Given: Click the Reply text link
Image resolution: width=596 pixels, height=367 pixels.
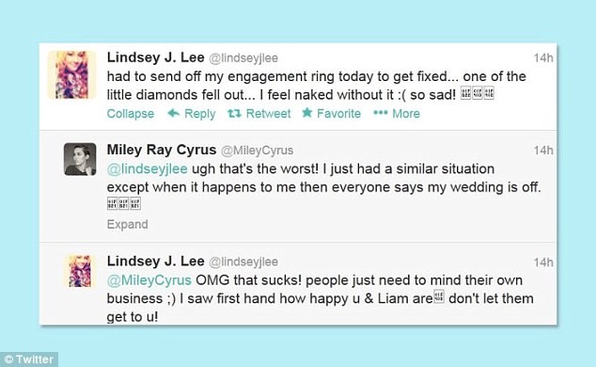Looking at the screenshot, I should point(199,114).
